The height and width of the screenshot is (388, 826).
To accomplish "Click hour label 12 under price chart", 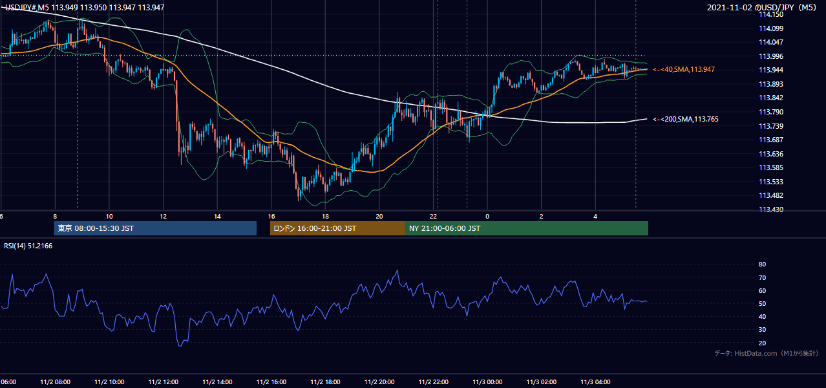I will click(x=164, y=217).
